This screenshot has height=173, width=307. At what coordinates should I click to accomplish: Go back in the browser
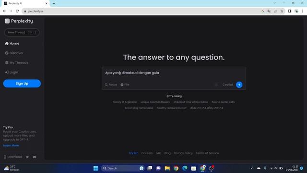pyautogui.click(x=4, y=11)
